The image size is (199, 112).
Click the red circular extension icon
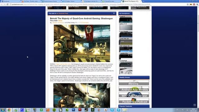click(194, 4)
